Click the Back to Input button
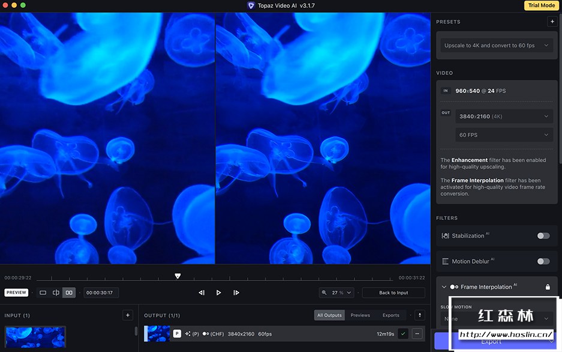This screenshot has width=562, height=352. (x=393, y=293)
